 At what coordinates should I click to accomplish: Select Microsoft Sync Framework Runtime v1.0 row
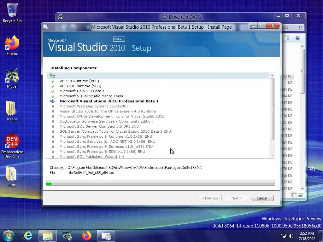(158, 136)
